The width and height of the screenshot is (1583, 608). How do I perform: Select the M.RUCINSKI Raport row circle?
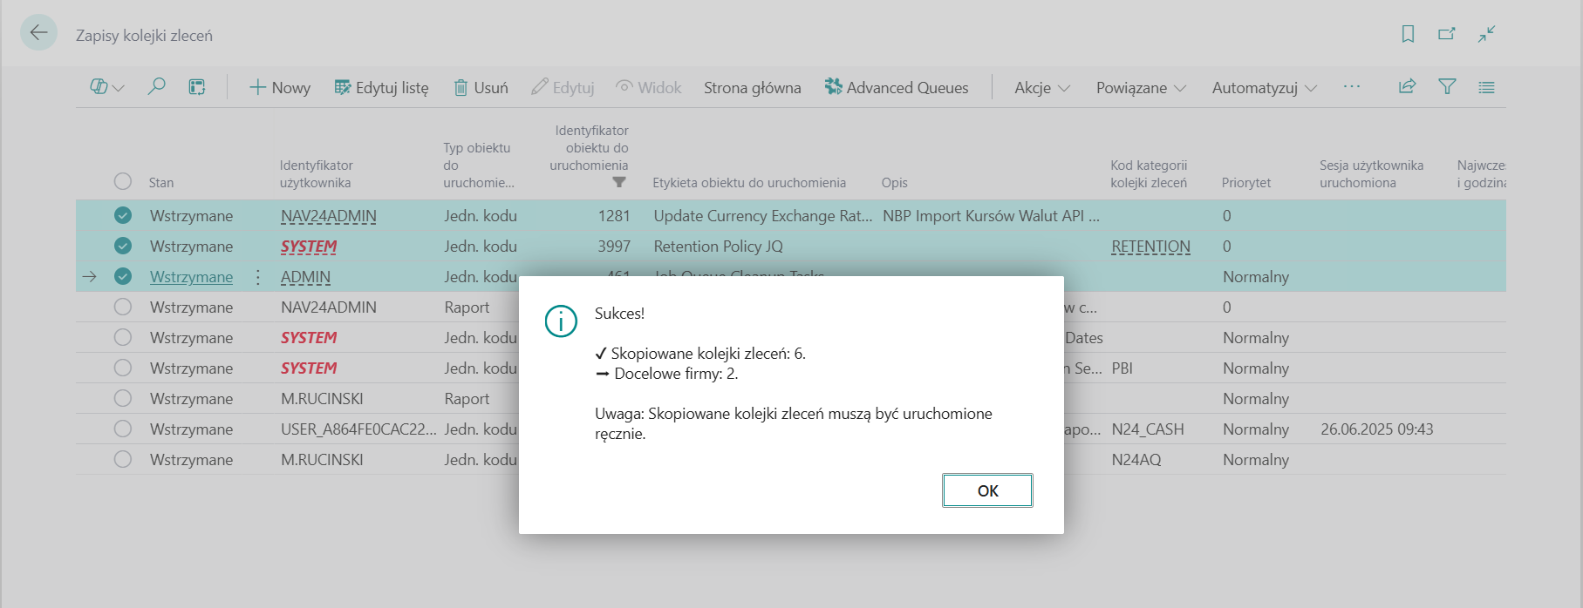coord(123,398)
